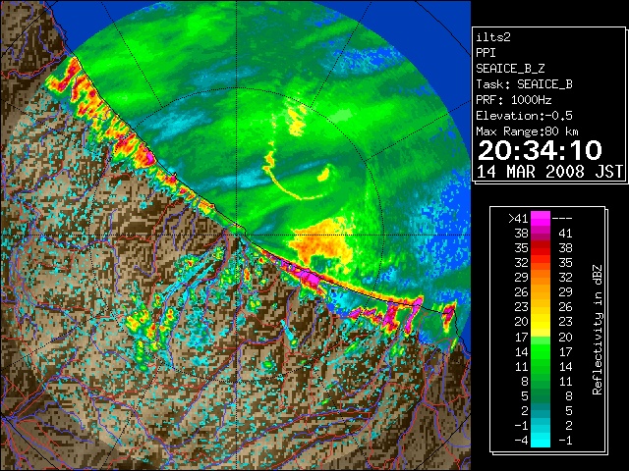Click the 'Elevation:-0.5' text

[524, 116]
